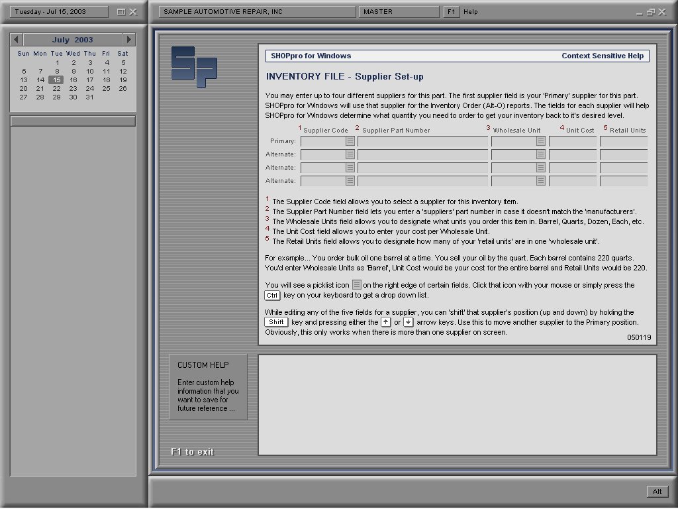This screenshot has height=509, width=678.
Task: Click the third Alternate Unit Cost field
Action: pyautogui.click(x=573, y=181)
